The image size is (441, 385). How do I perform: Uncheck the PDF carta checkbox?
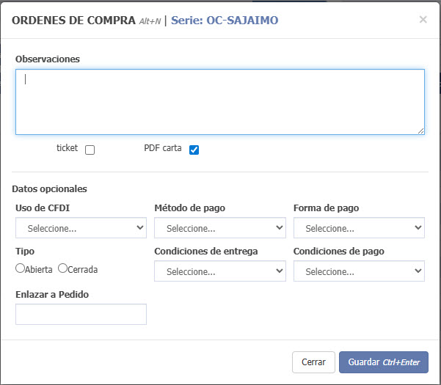[x=194, y=150]
